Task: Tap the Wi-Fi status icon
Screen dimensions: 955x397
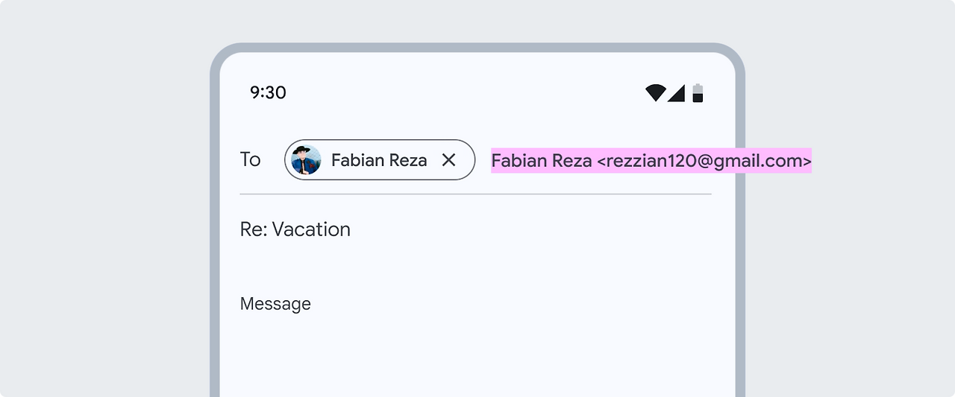Action: pos(655,93)
